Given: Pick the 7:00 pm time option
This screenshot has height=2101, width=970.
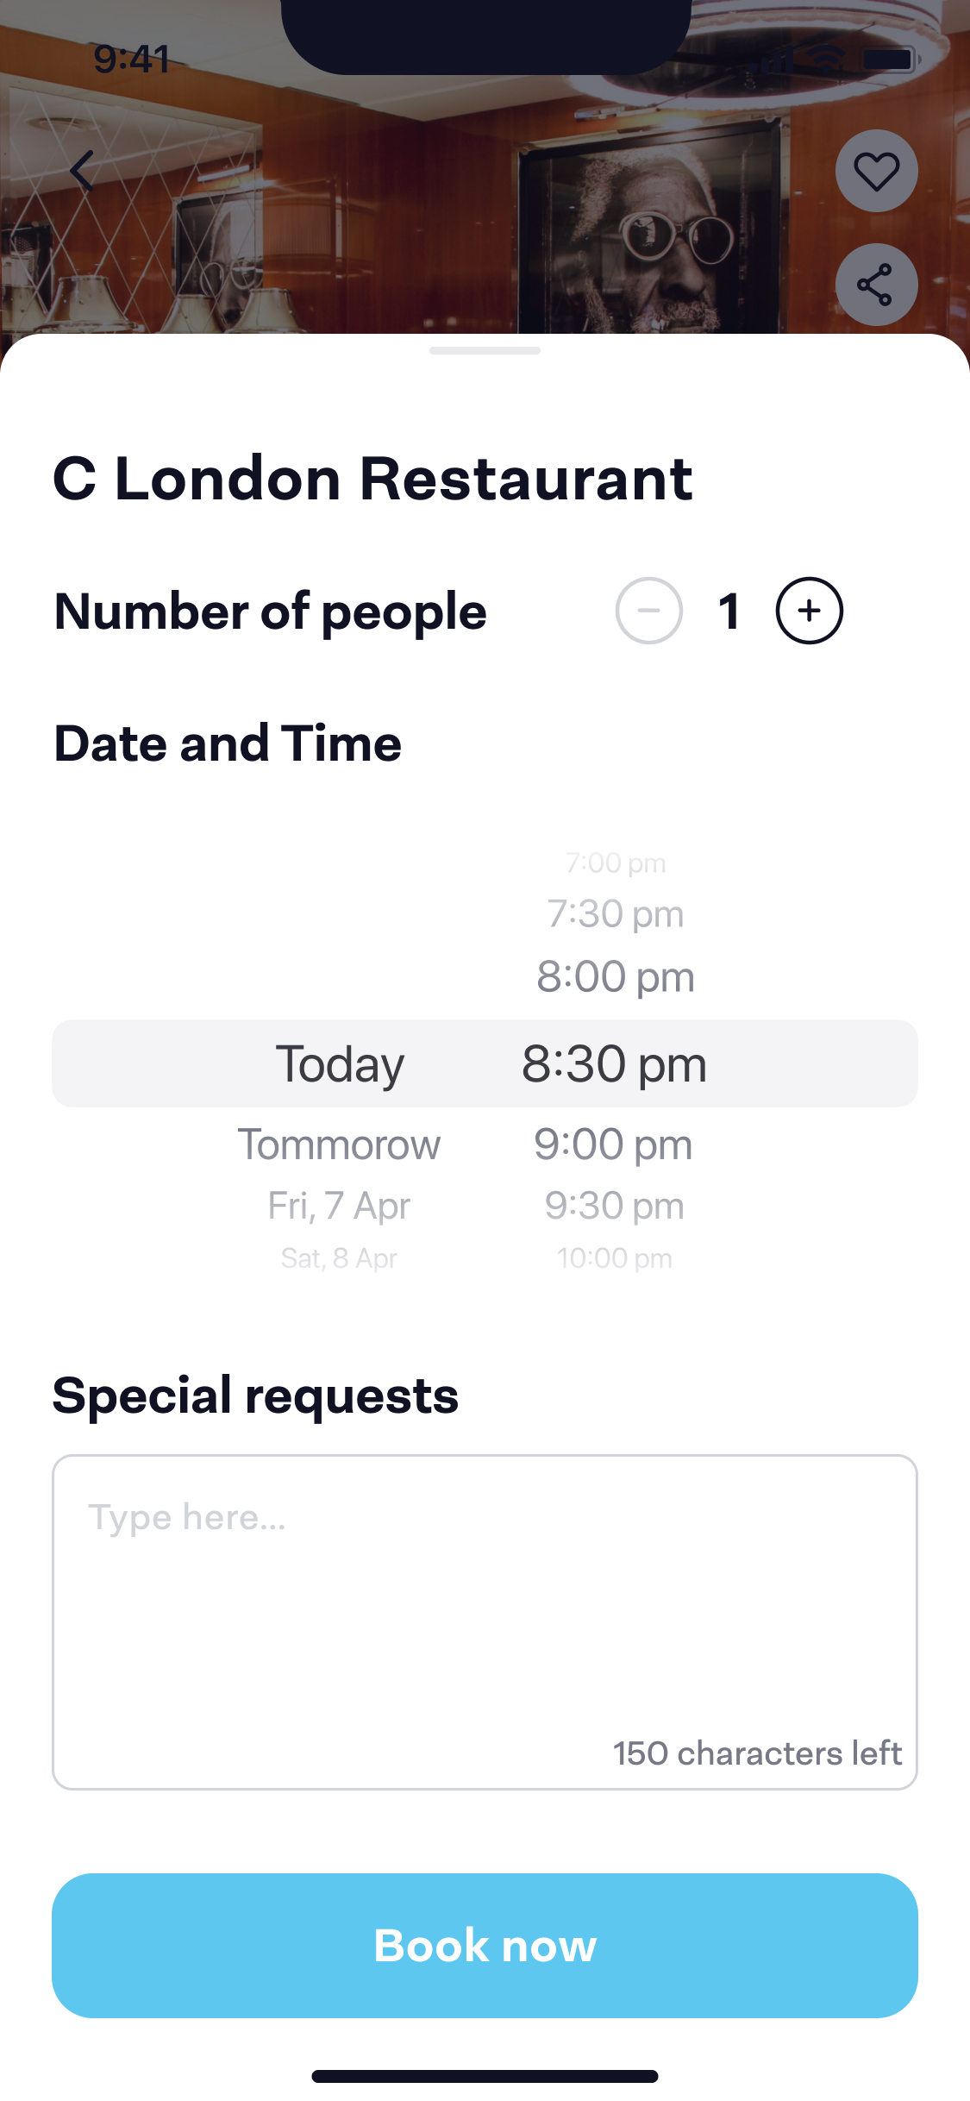Looking at the screenshot, I should pos(616,863).
